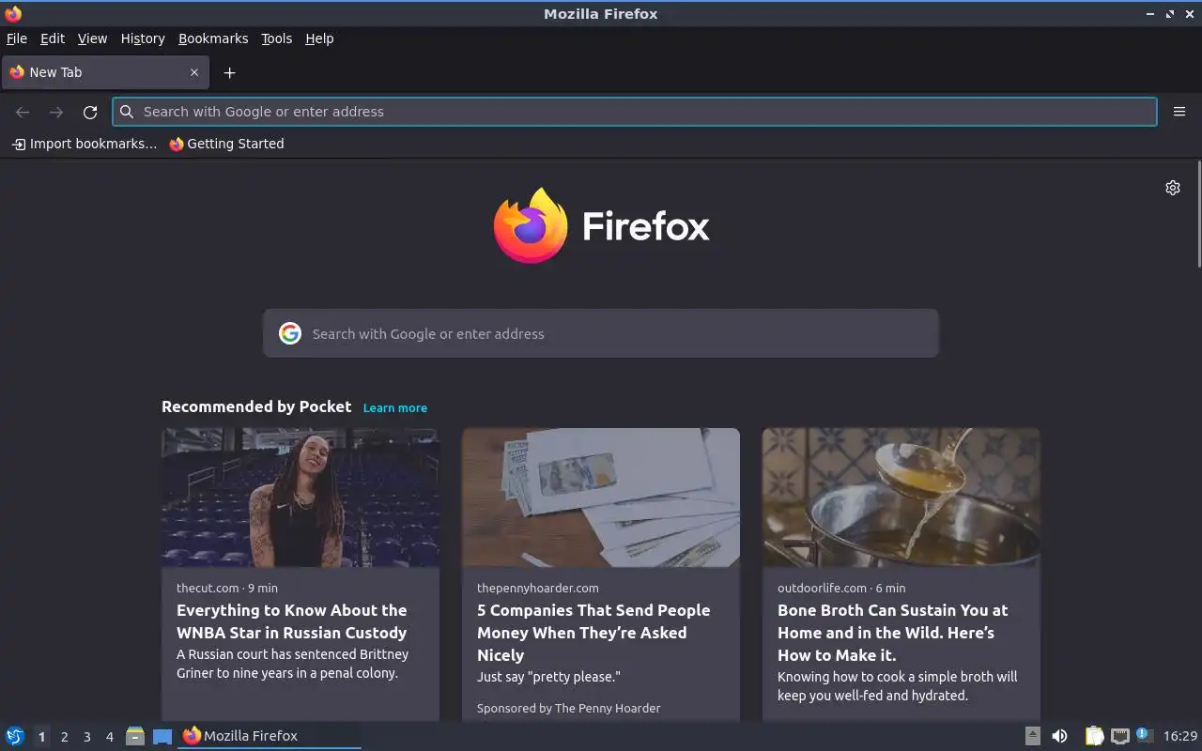Open the Edit menu
The height and width of the screenshot is (751, 1202).
click(53, 38)
